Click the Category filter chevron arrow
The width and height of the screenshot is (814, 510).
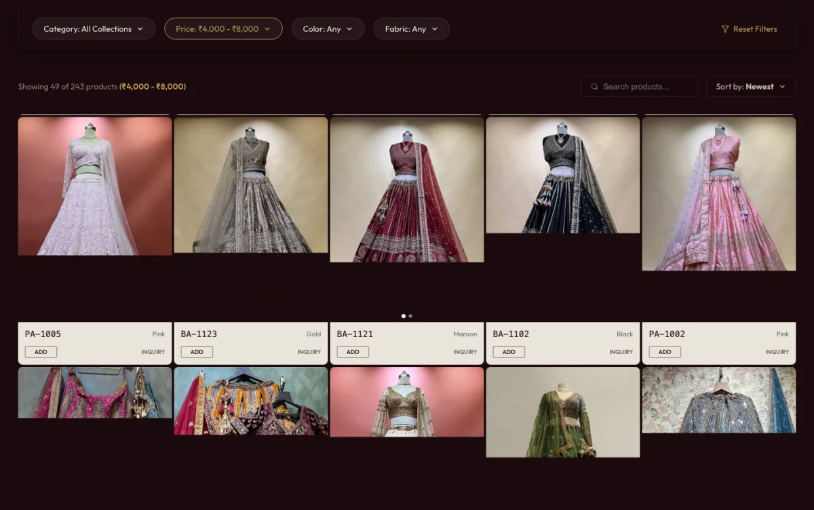pyautogui.click(x=140, y=29)
